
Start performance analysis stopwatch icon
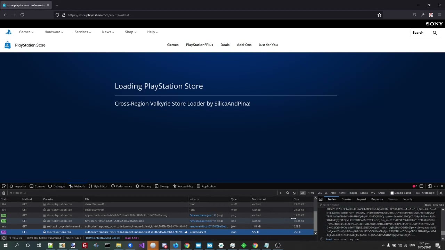click(x=3, y=238)
